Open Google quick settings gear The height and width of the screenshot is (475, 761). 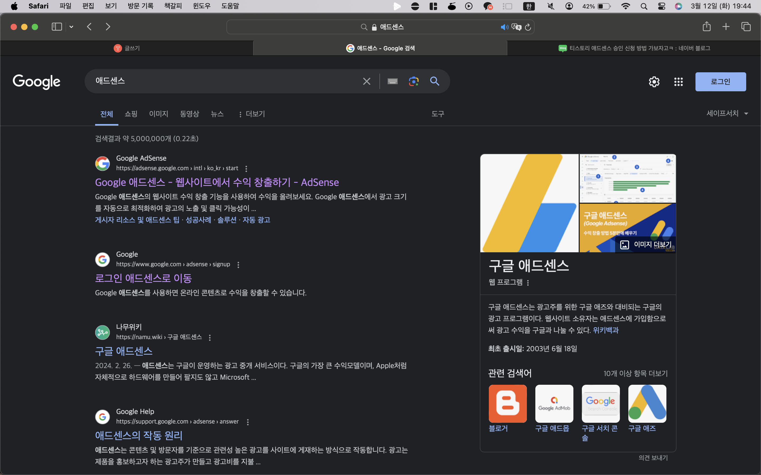click(654, 82)
